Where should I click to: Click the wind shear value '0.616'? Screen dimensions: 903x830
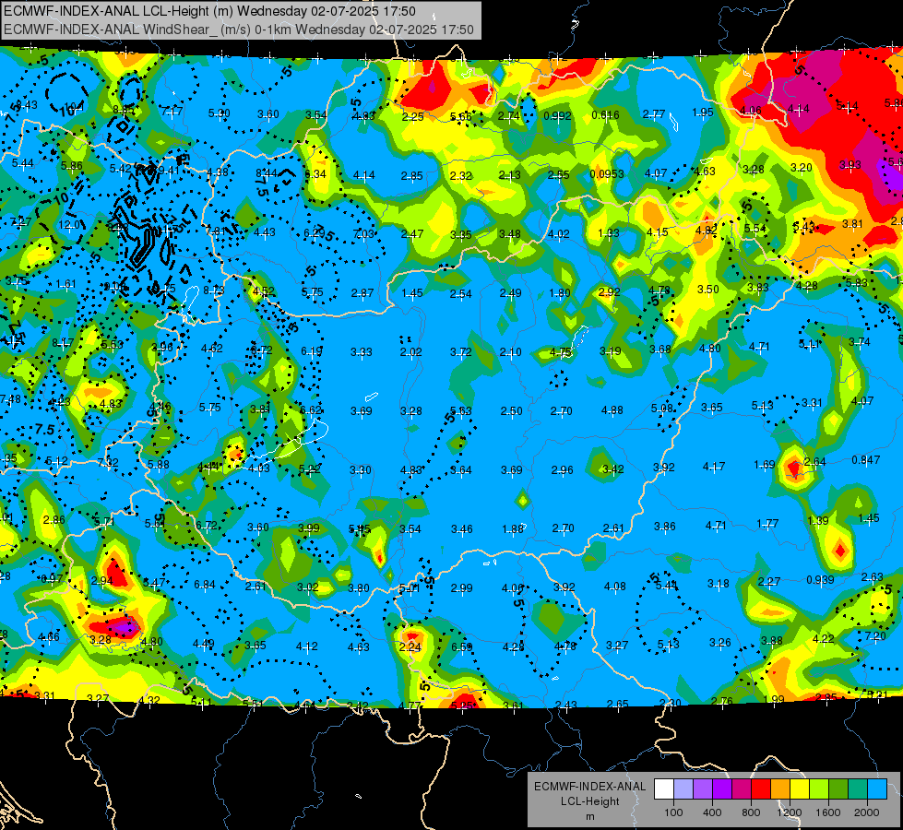(605, 115)
